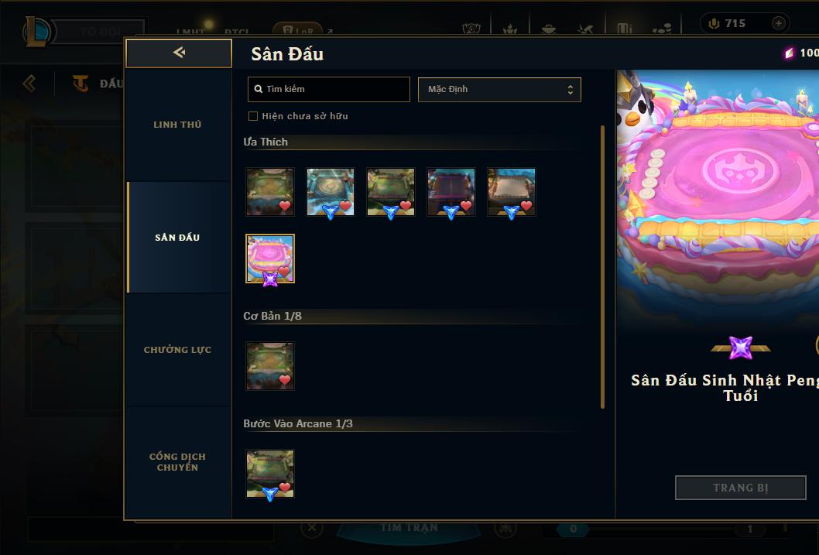Choose the blue swirl arena in favorites
The height and width of the screenshot is (555, 819).
point(330,192)
